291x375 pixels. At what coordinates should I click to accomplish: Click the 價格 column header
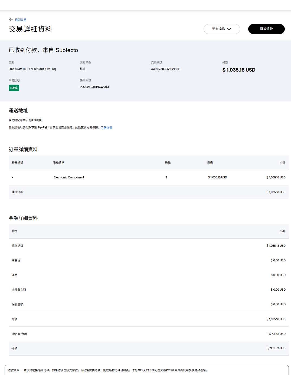[x=210, y=162]
